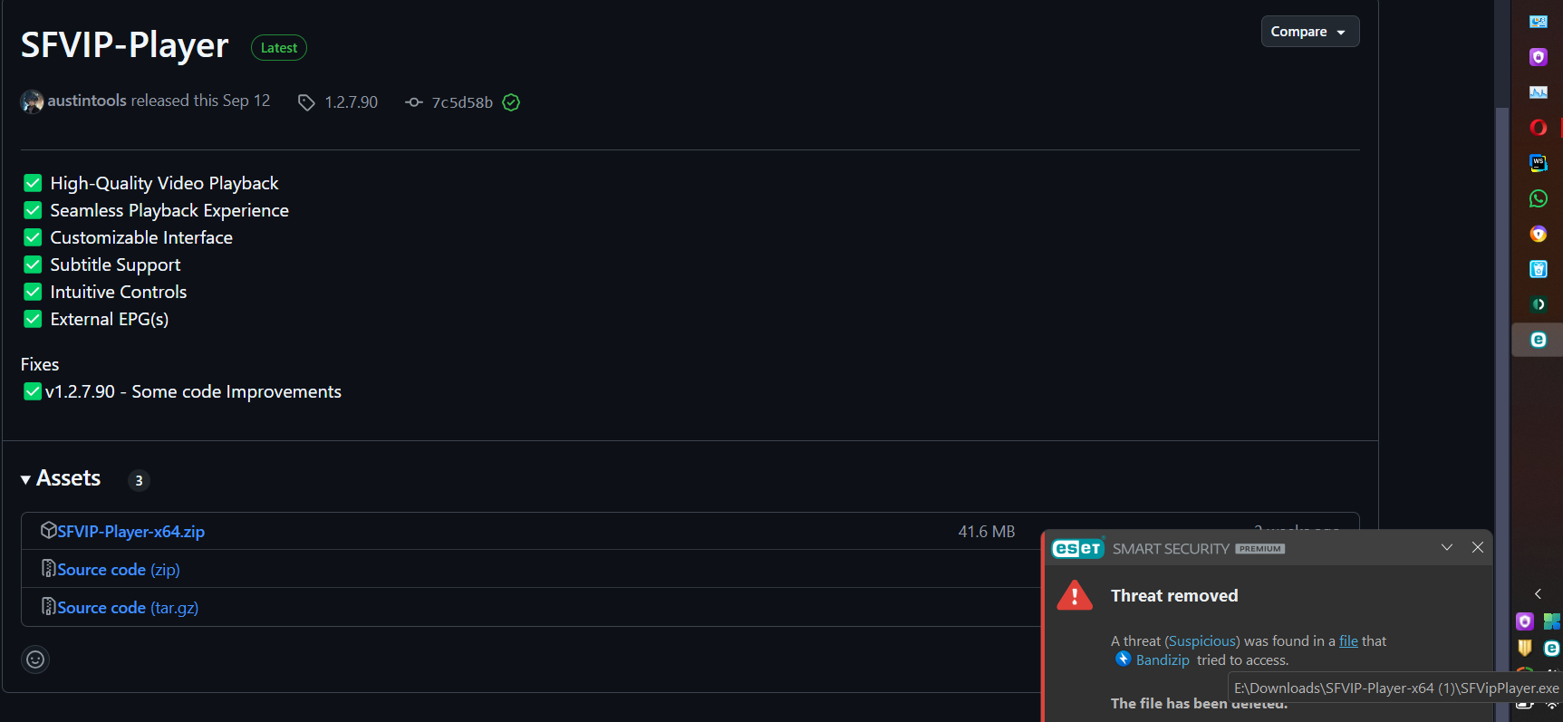
Task: Click the file icon beside Source code (tar.gz)
Action: [49, 607]
